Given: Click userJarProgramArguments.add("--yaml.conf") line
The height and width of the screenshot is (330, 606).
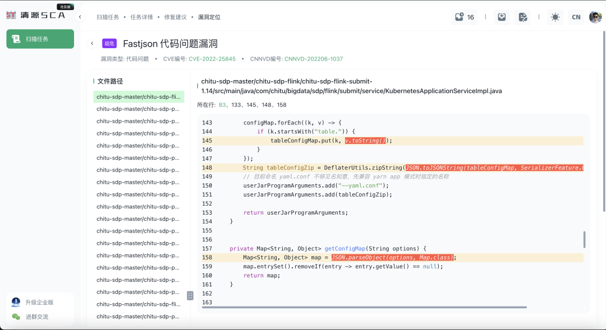Looking at the screenshot, I should click(316, 185).
